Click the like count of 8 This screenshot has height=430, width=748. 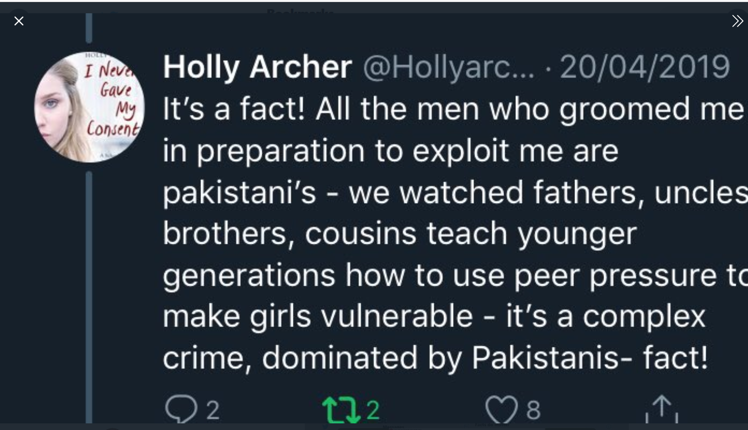534,410
